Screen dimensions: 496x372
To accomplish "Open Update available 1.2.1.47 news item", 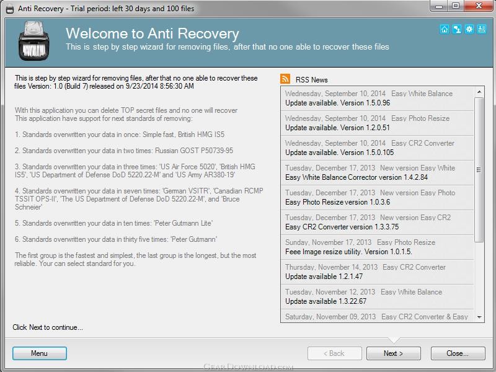I will tap(377, 272).
